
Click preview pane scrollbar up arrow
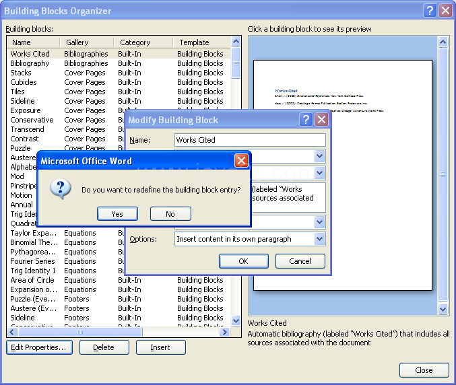443,42
